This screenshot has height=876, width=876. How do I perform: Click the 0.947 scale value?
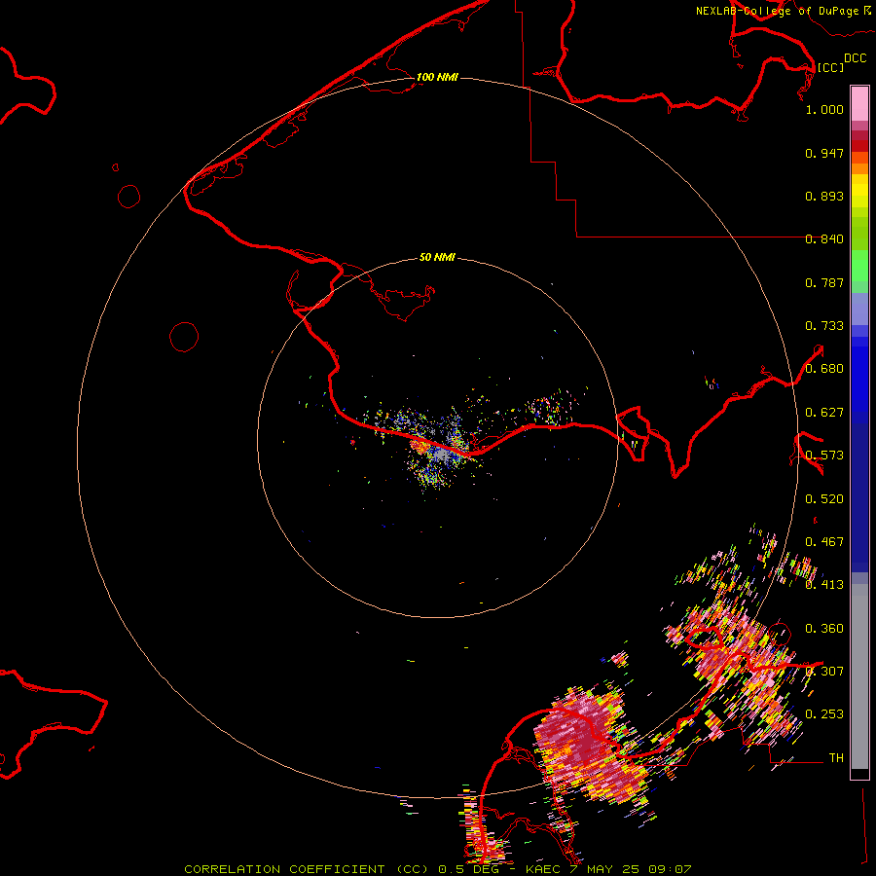(x=824, y=153)
